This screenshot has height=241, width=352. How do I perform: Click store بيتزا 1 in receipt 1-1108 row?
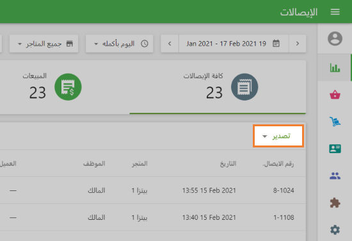point(140,218)
